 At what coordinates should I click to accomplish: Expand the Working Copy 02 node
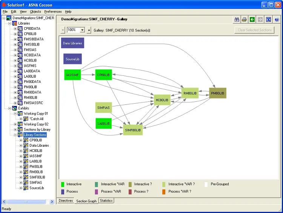coord(15,124)
